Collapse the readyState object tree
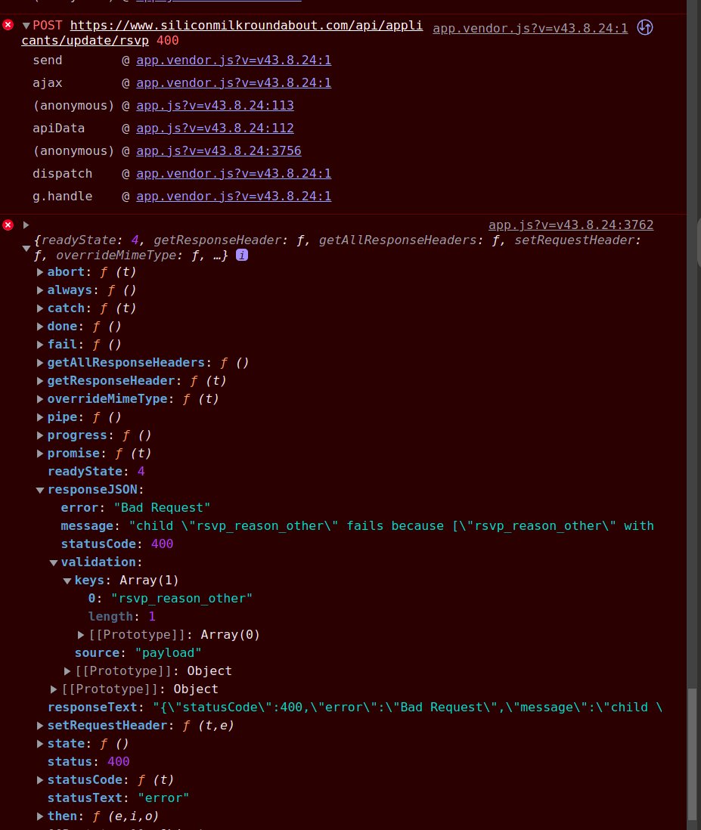Viewport: 701px width, 830px height. (26, 248)
